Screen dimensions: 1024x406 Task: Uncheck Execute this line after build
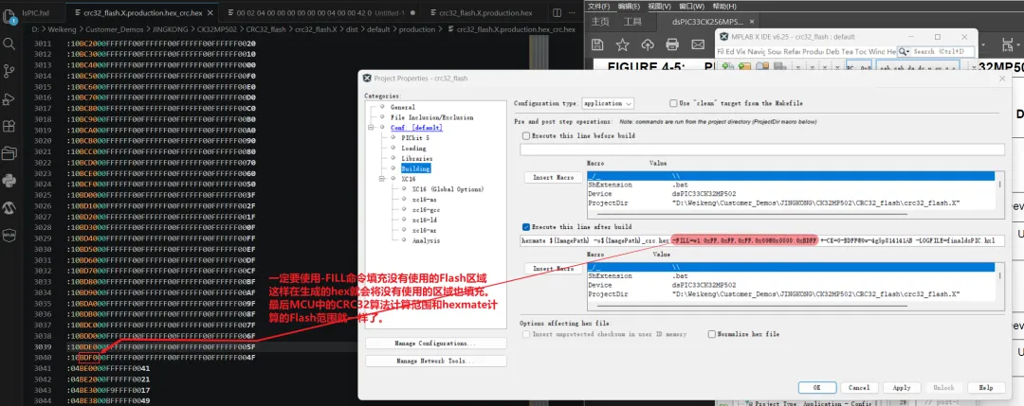click(x=526, y=227)
